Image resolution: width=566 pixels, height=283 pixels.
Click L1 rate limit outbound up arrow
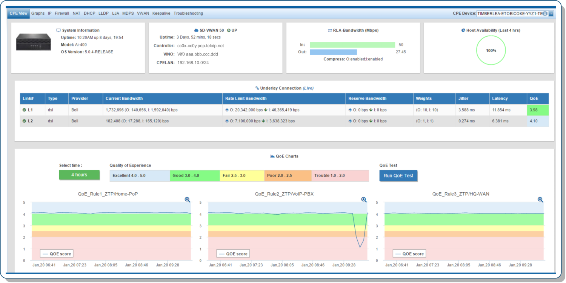[227, 110]
